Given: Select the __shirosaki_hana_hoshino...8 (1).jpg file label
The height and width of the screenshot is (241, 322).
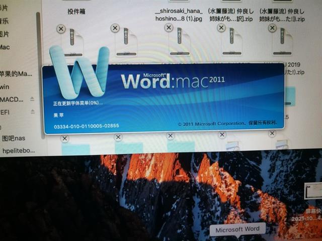Looking at the screenshot, I should pos(179,15).
